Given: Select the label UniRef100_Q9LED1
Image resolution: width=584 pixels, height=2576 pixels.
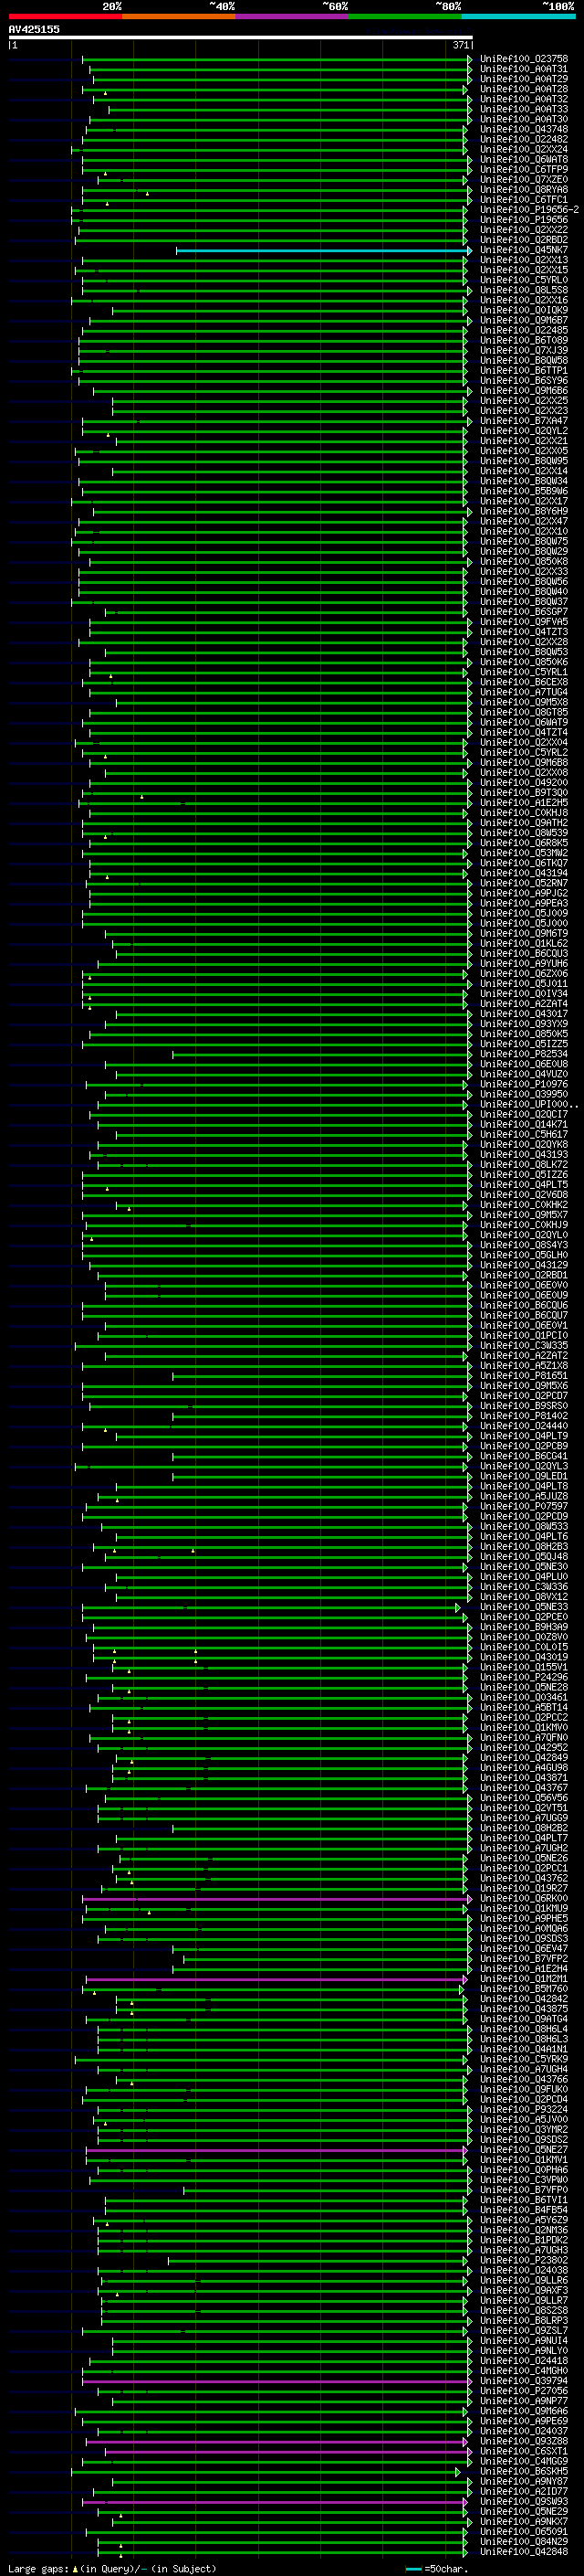Looking at the screenshot, I should [524, 1476].
